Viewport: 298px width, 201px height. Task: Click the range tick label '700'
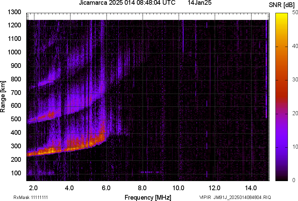click(x=16, y=93)
